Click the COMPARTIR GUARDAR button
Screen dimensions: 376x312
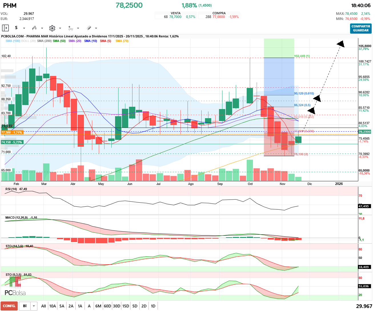click(x=361, y=28)
